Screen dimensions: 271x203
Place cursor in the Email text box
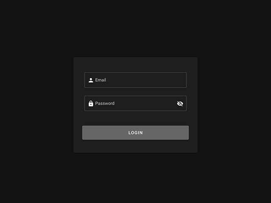pyautogui.click(x=135, y=80)
